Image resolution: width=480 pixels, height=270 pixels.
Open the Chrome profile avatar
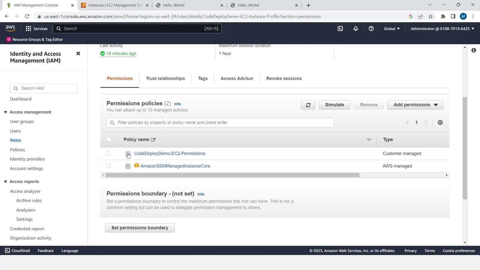click(x=463, y=16)
